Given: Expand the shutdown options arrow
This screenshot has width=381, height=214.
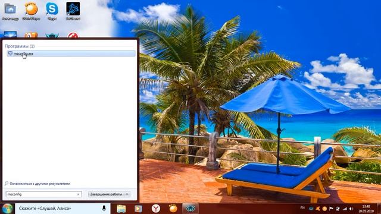Looking at the screenshot, I should 127,194.
